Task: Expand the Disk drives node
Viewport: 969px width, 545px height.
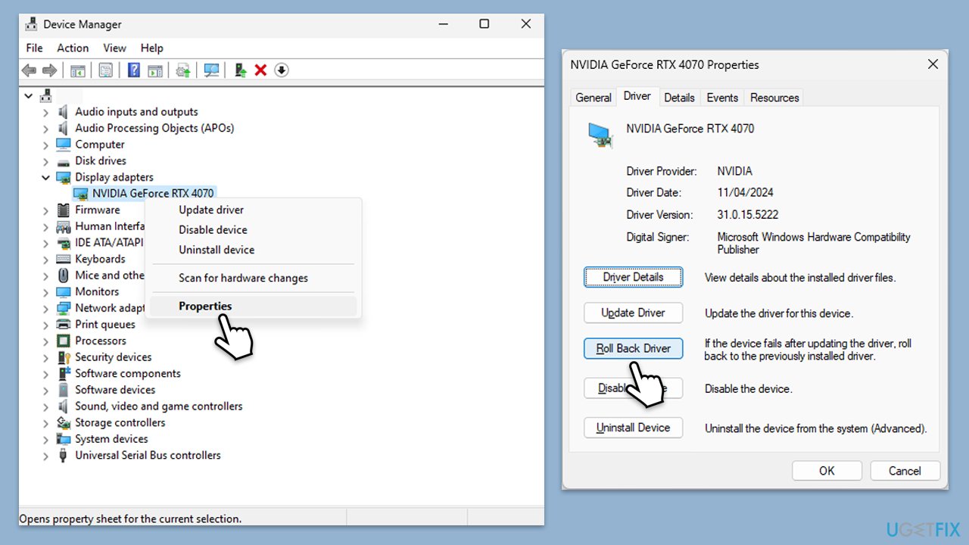Action: point(45,161)
